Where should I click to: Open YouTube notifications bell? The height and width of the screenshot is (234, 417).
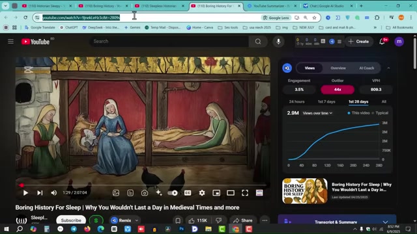click(382, 42)
